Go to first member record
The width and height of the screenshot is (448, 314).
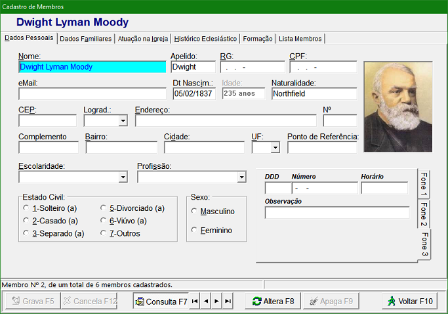pos(195,301)
